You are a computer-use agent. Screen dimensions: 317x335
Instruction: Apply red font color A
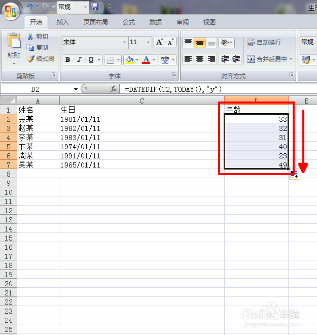tap(146, 60)
